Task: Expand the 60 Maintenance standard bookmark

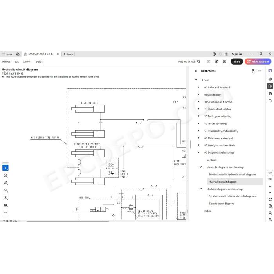Action: point(198,138)
